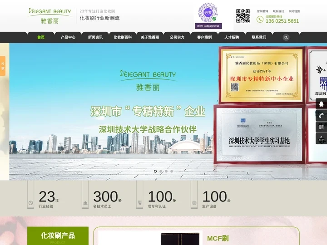The image size is (327, 245).
Task: Click the trophy icon beside 100多 patents
Action: tap(139, 203)
